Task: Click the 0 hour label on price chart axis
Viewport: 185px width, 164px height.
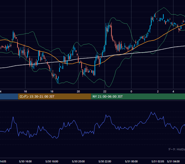Action: click(x=131, y=92)
